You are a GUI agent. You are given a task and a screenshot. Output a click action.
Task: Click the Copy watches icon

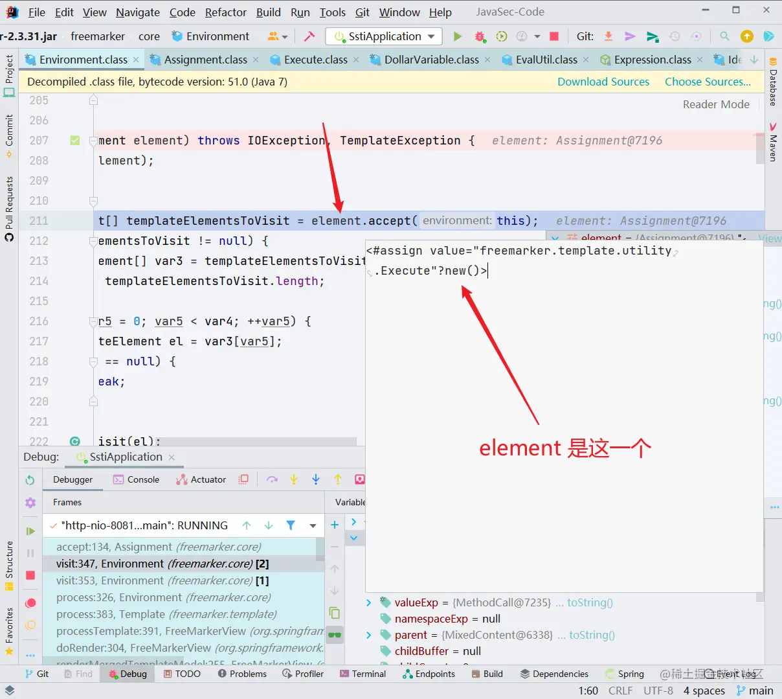coord(335,613)
